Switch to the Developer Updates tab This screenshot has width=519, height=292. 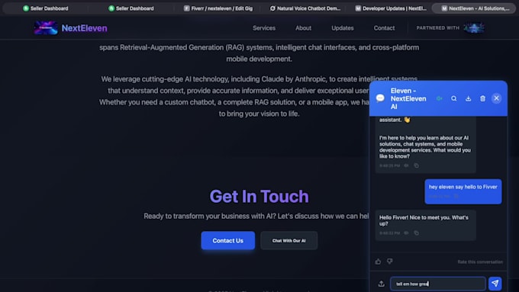[391, 8]
